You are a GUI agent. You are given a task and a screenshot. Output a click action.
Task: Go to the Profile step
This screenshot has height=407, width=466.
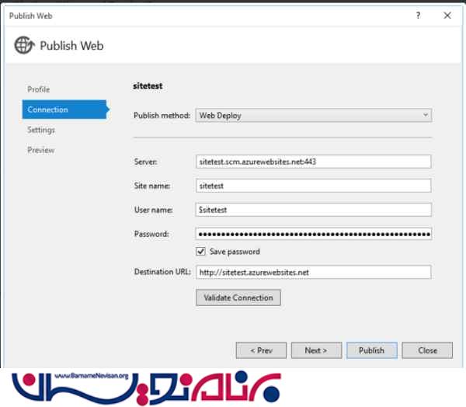(38, 89)
